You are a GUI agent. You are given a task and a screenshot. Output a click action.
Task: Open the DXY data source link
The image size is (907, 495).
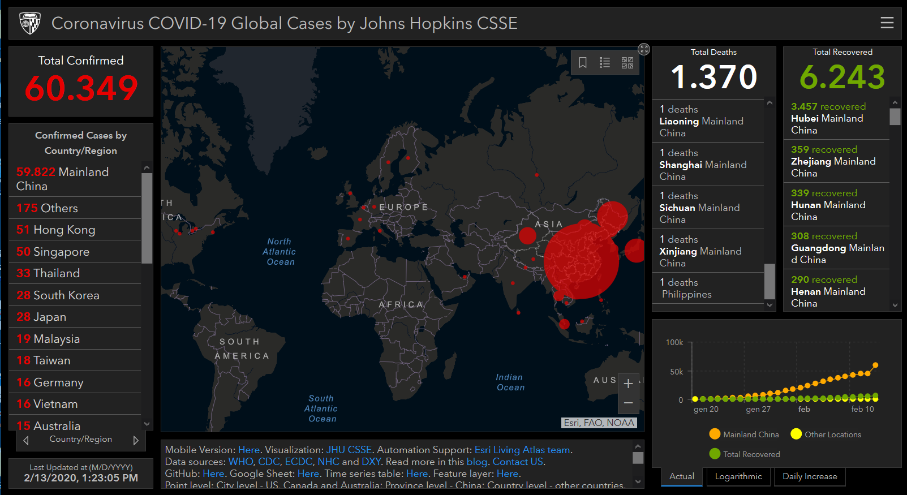pos(371,462)
